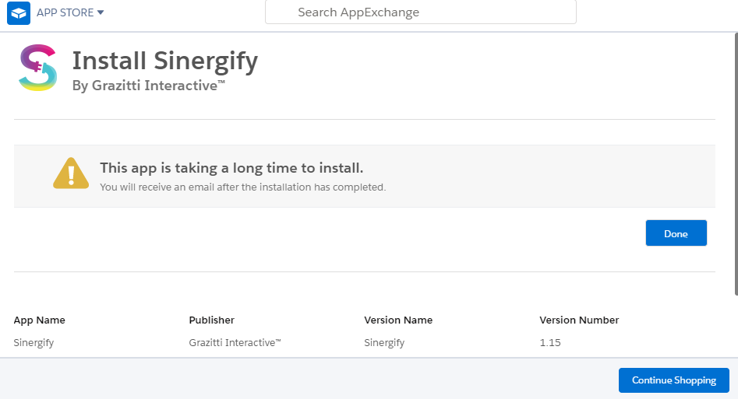Click the App Name column label
Screen dimensions: 738x399
[x=40, y=320]
